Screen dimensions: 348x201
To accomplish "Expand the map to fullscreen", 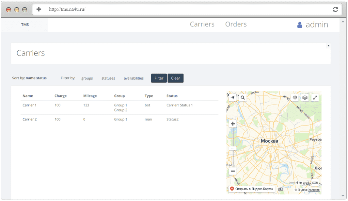I will click(315, 97).
